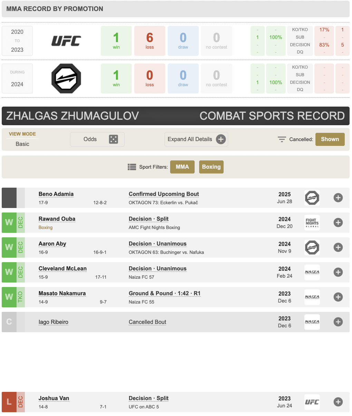Screen dimensions: 352x416
Task: Click the UFC logo in promotion record
Action: tap(66, 41)
